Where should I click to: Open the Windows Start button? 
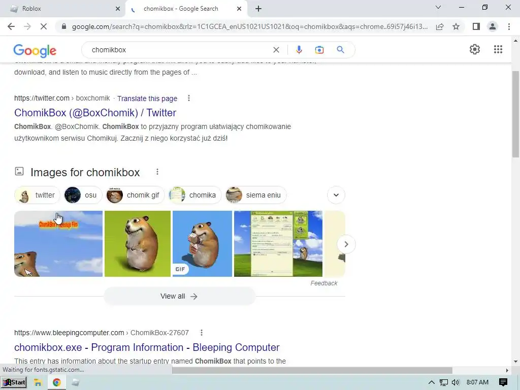[14, 382]
